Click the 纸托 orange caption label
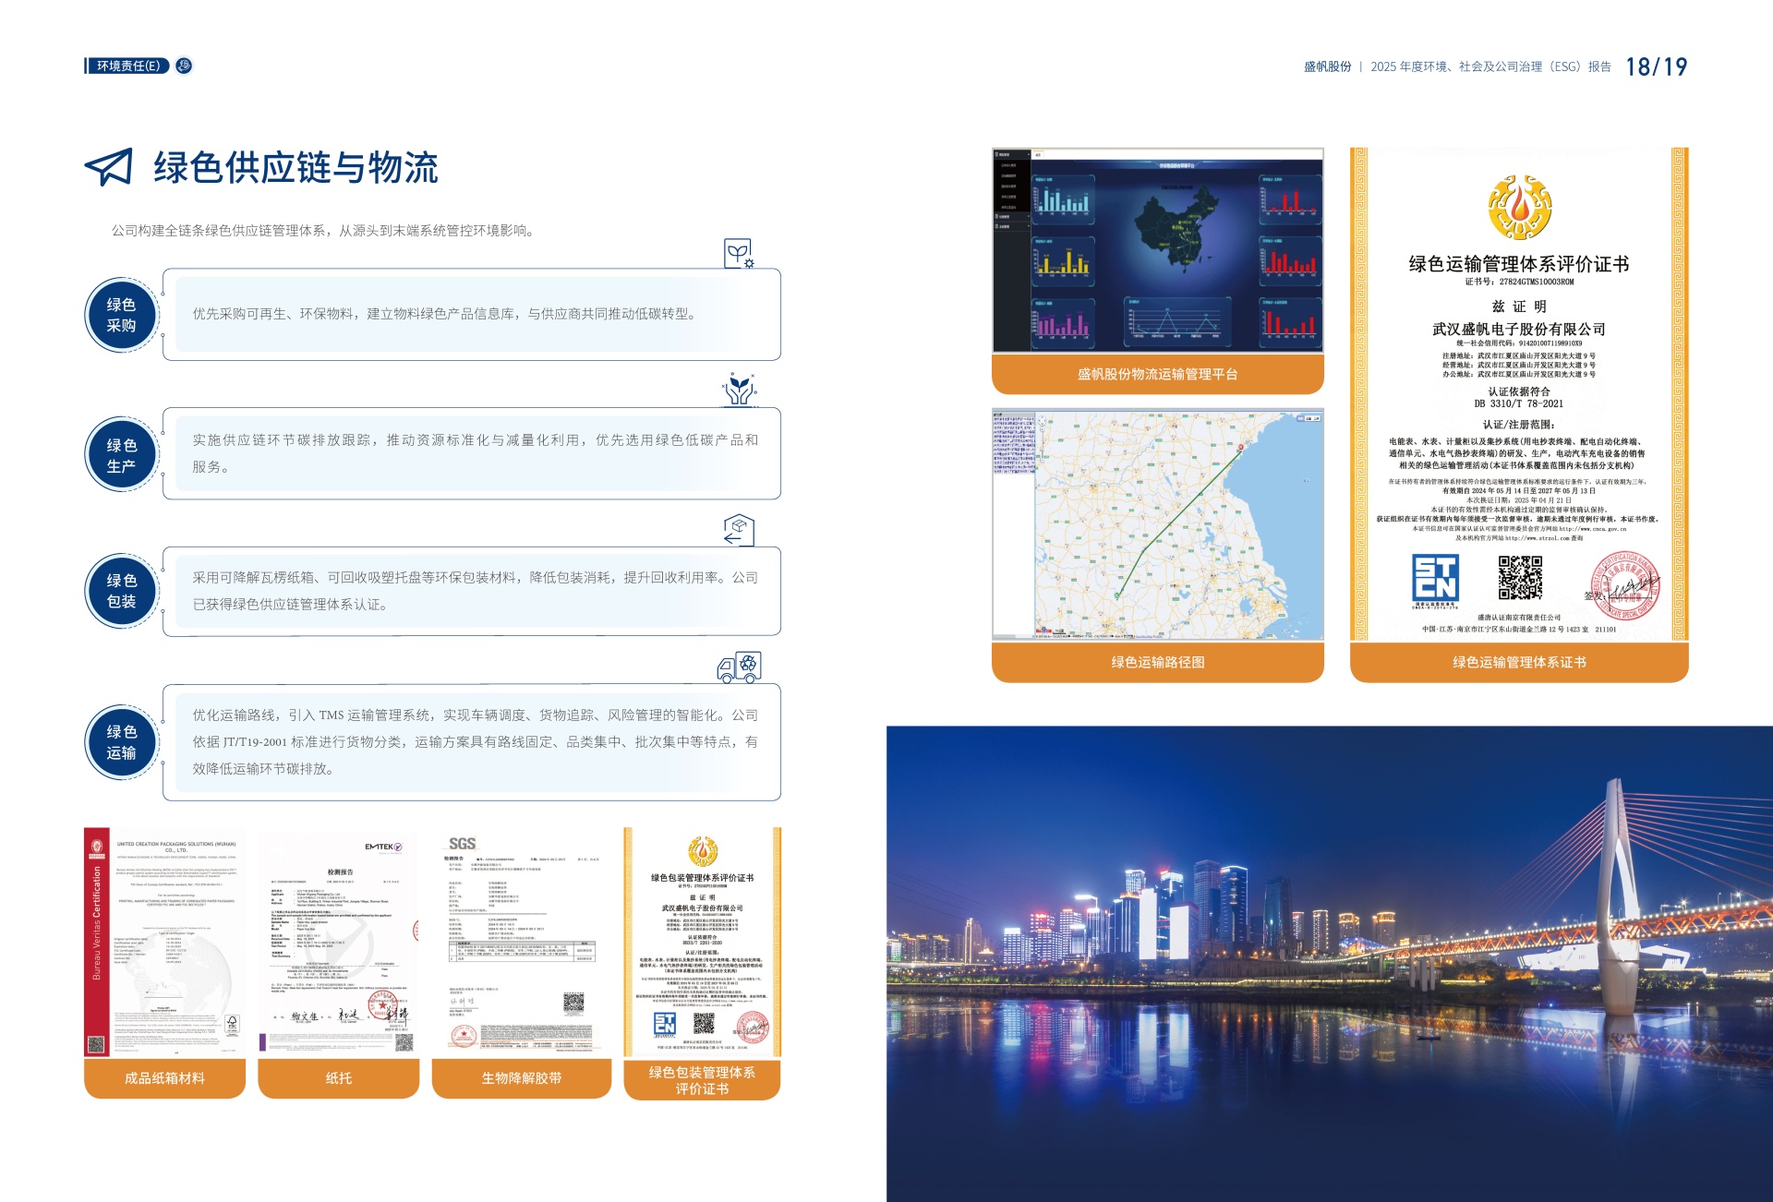1773x1202 pixels. click(x=338, y=1078)
